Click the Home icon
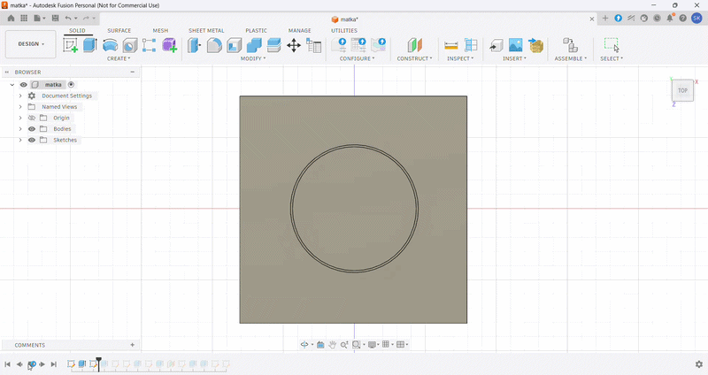Viewport: 708px width, 375px height. click(x=11, y=18)
